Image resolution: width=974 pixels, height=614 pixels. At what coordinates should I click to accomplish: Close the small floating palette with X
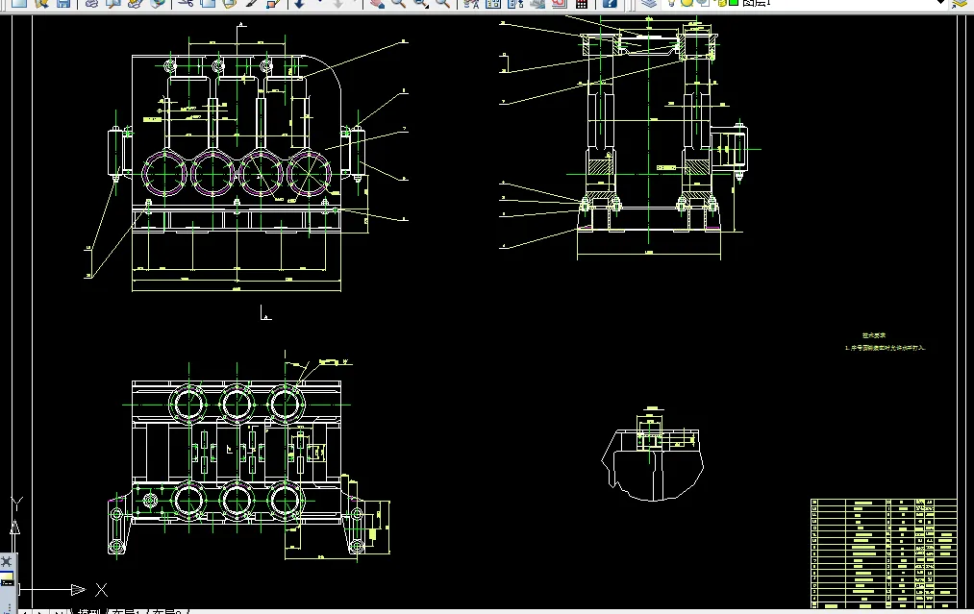point(6,562)
